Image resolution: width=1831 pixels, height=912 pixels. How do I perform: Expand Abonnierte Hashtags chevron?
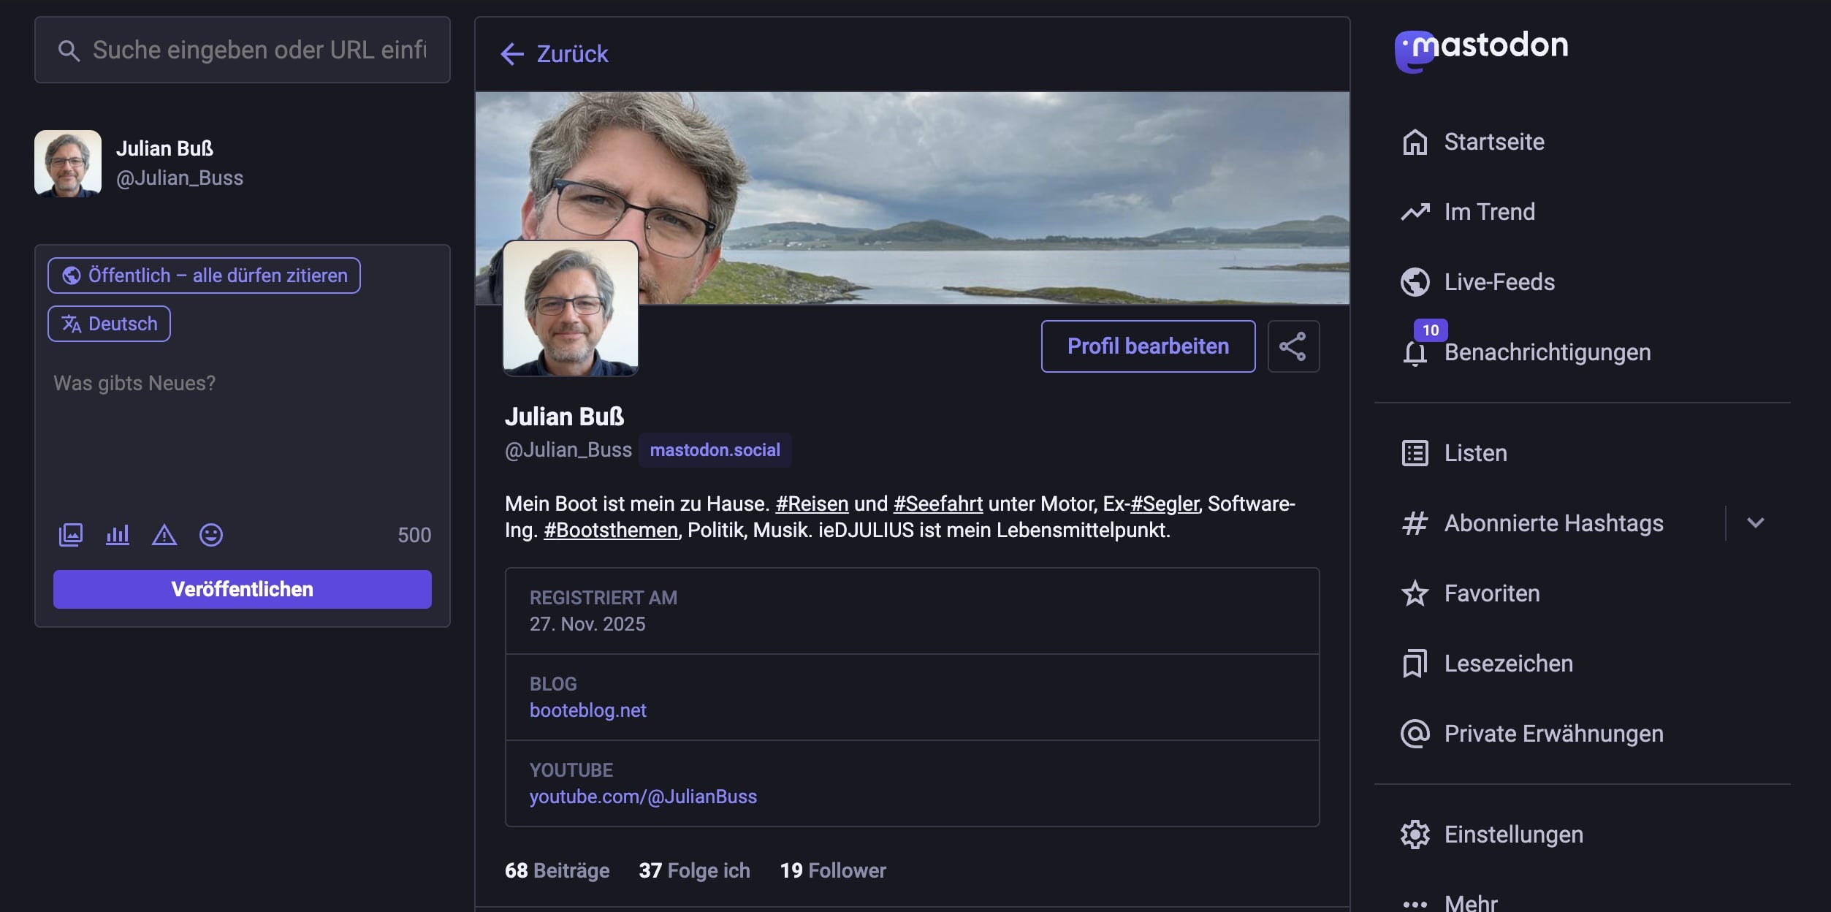point(1755,523)
